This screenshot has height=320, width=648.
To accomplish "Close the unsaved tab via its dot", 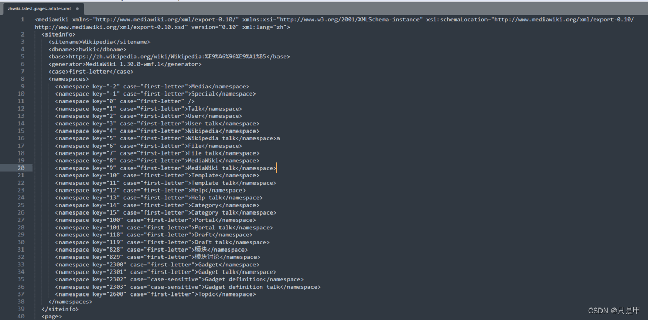I will tap(77, 9).
